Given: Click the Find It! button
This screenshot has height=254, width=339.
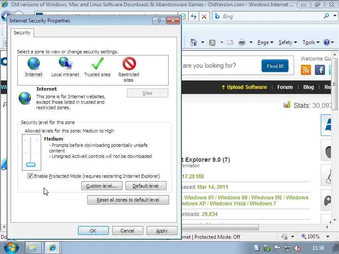Looking at the screenshot, I should pyautogui.click(x=275, y=66).
